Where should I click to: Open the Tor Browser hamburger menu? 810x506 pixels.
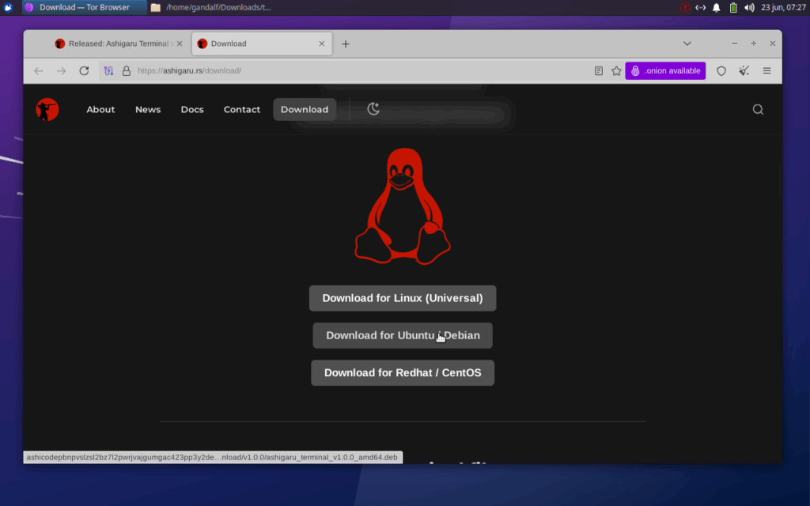tap(766, 70)
